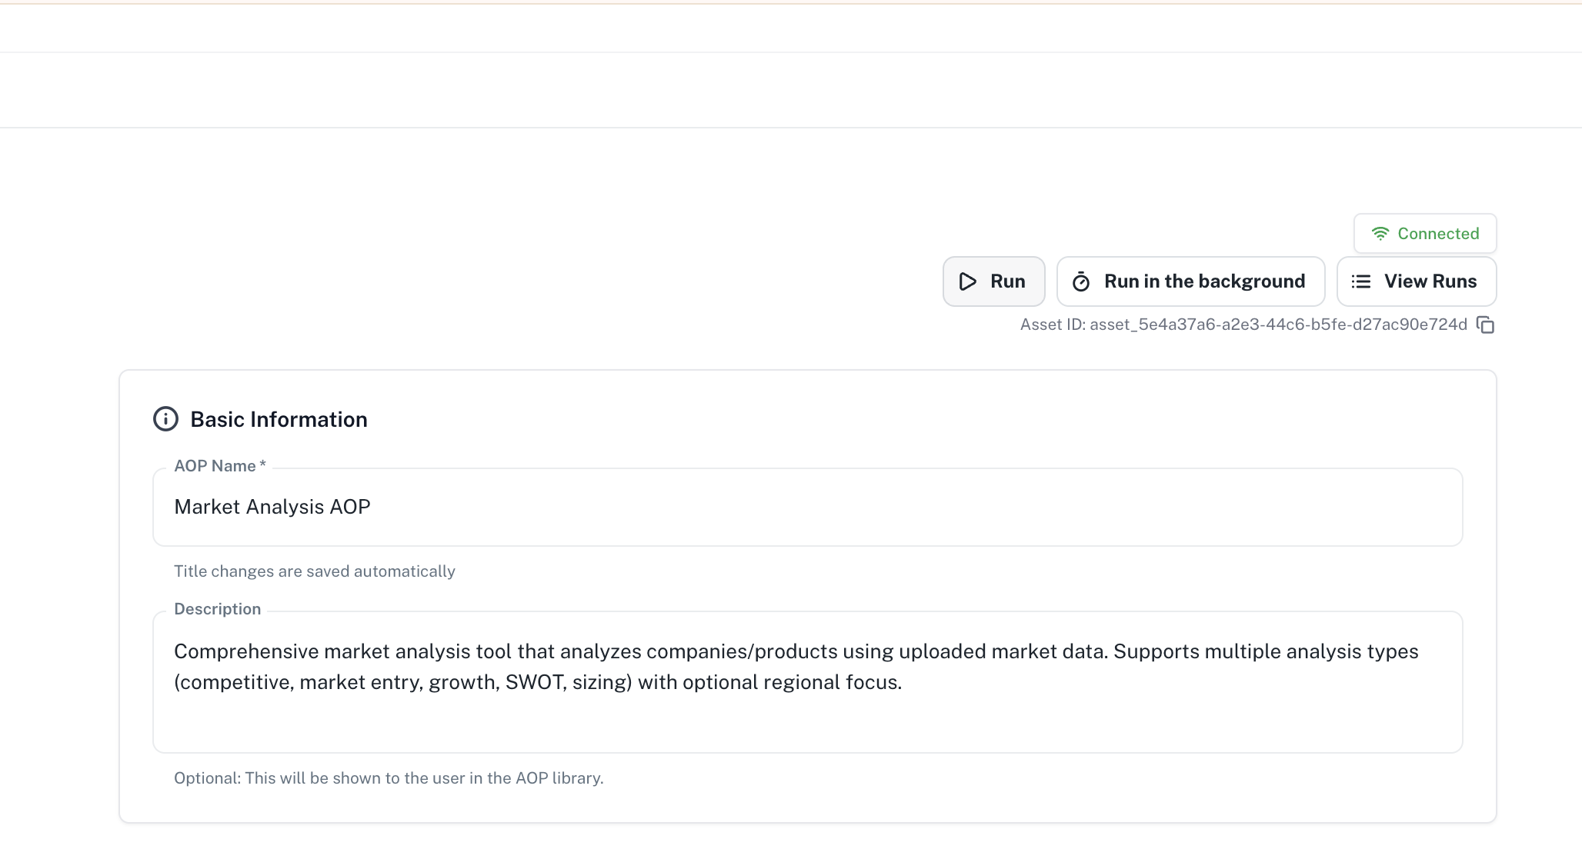Click into the Description text area
1582x849 pixels.
coord(806,715)
